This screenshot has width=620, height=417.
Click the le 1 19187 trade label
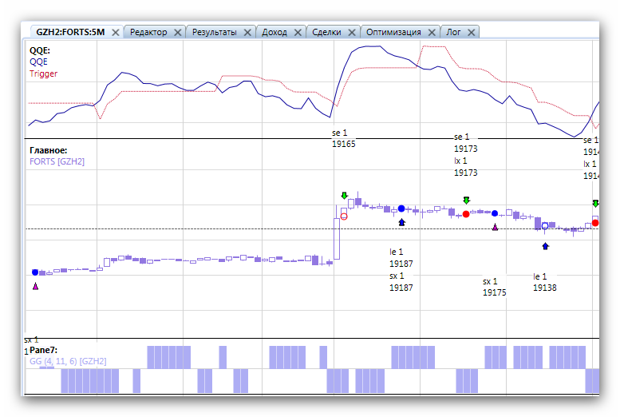click(x=401, y=258)
